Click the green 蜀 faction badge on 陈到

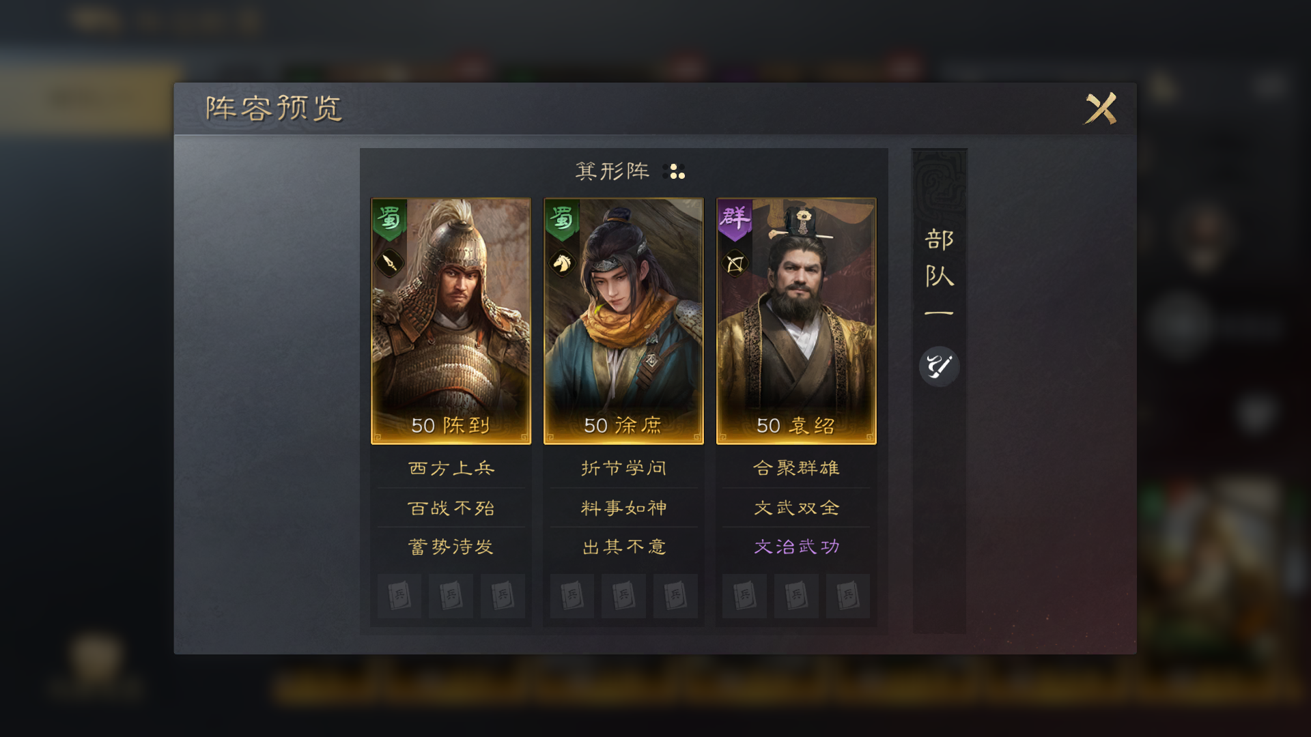point(389,220)
